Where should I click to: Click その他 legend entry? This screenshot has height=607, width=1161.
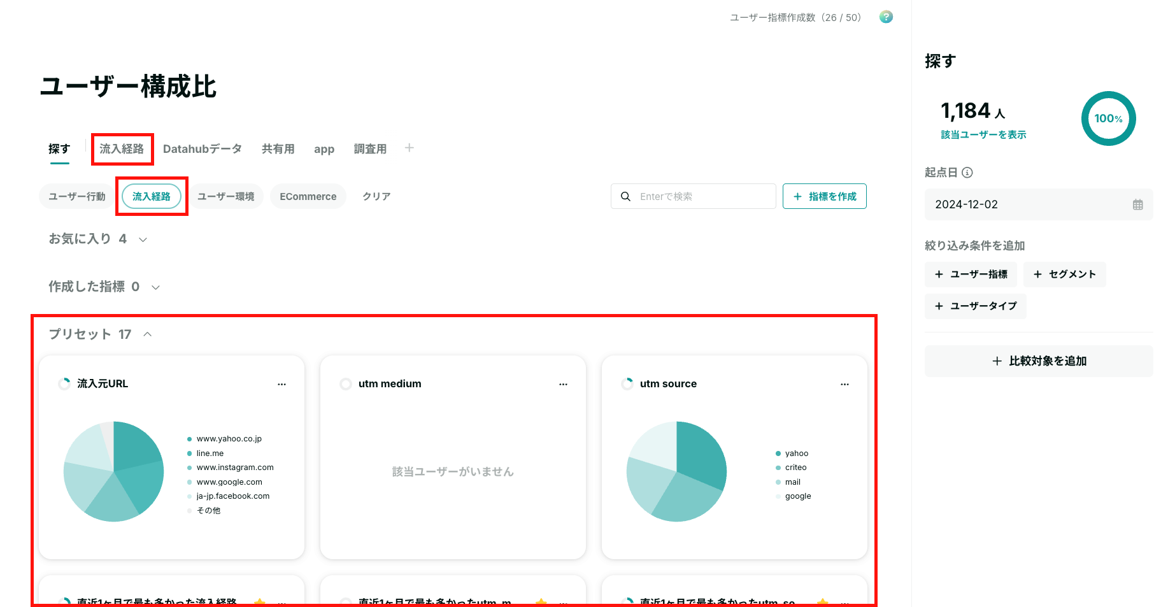coord(204,511)
